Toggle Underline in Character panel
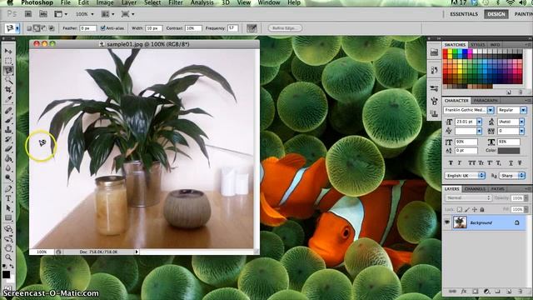Viewport: 533px width, 300px height. [x=511, y=163]
